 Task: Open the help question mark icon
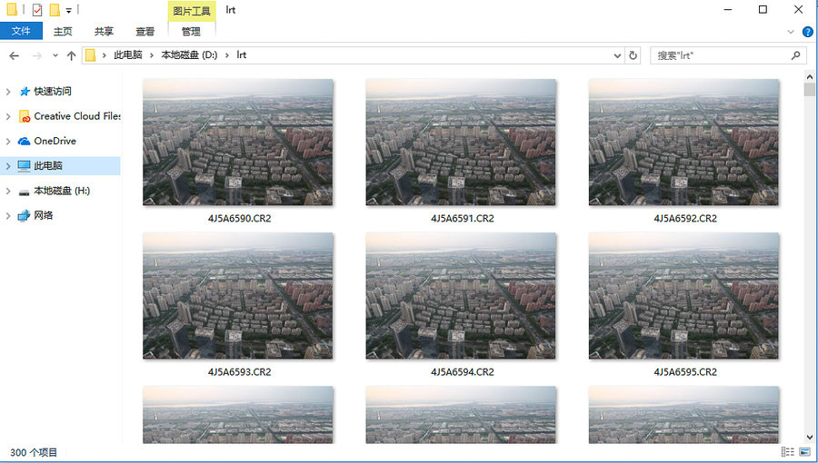tap(808, 32)
